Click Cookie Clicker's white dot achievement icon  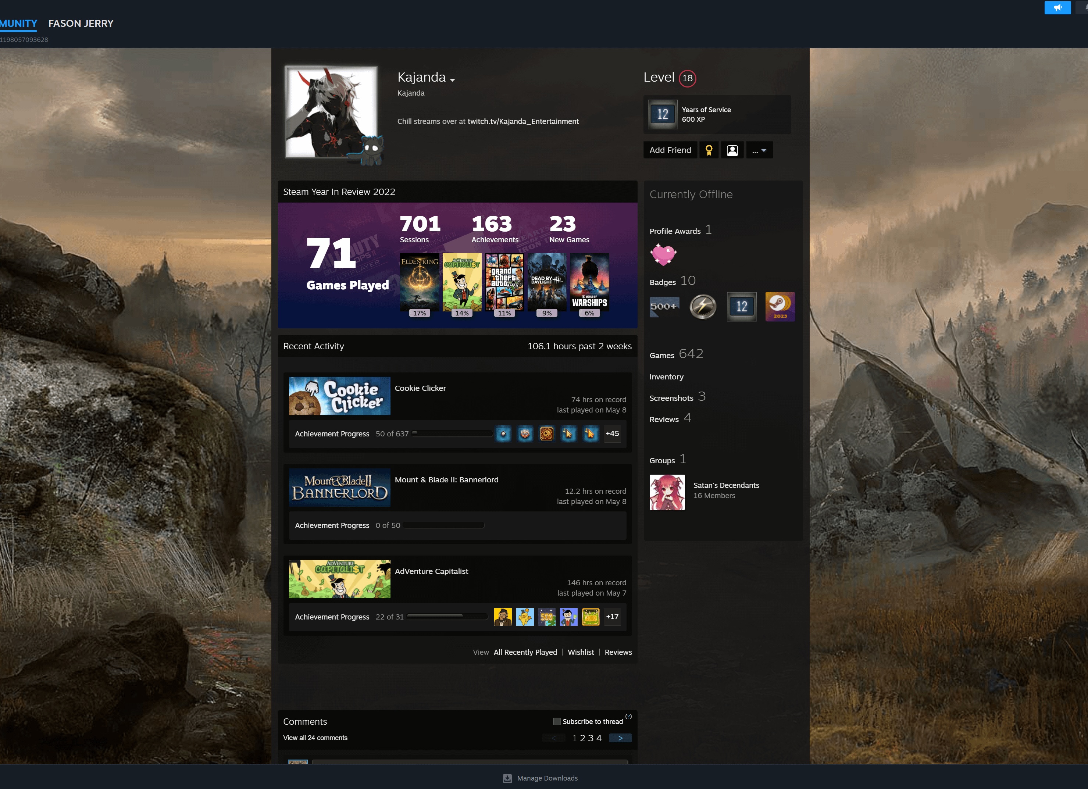(x=503, y=433)
